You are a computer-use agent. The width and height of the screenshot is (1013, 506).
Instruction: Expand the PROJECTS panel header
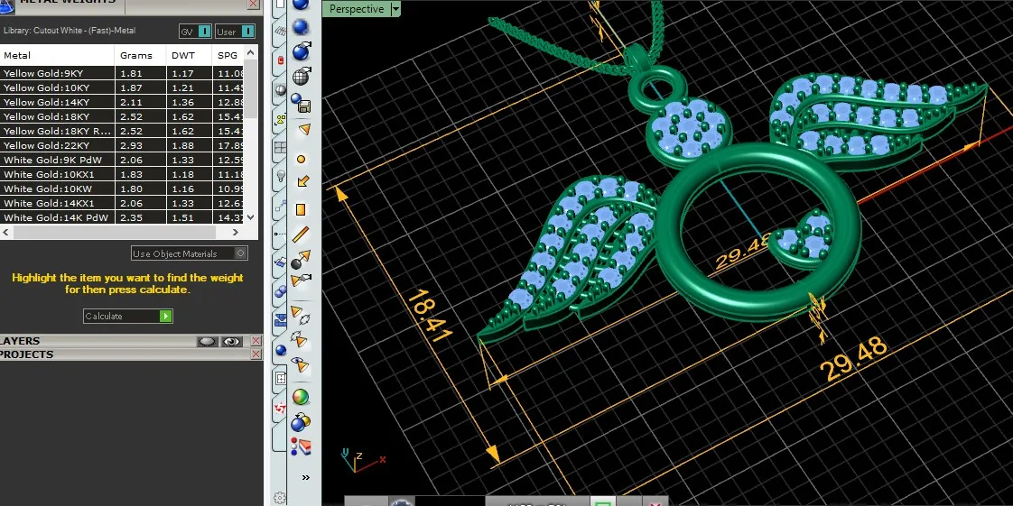click(x=129, y=354)
